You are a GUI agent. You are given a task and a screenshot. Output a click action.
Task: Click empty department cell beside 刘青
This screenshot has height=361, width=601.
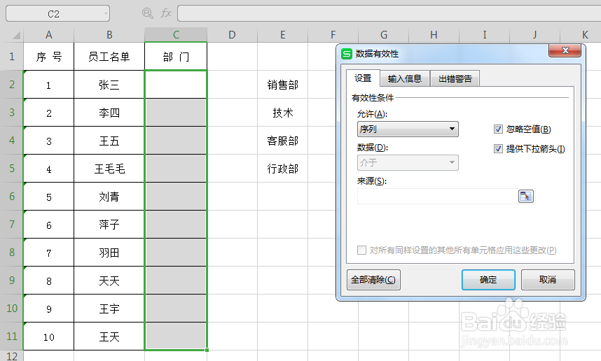[176, 197]
